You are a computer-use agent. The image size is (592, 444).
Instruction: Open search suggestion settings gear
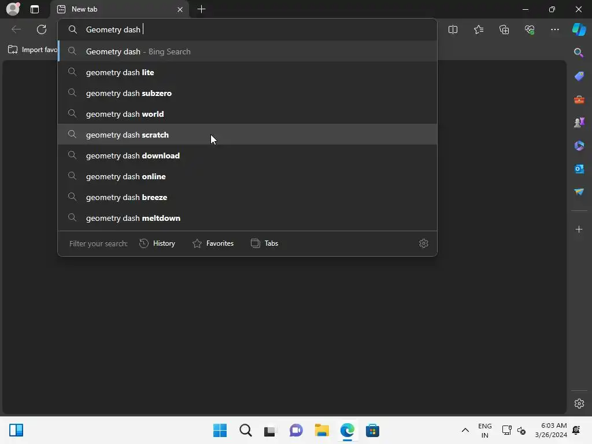424,243
